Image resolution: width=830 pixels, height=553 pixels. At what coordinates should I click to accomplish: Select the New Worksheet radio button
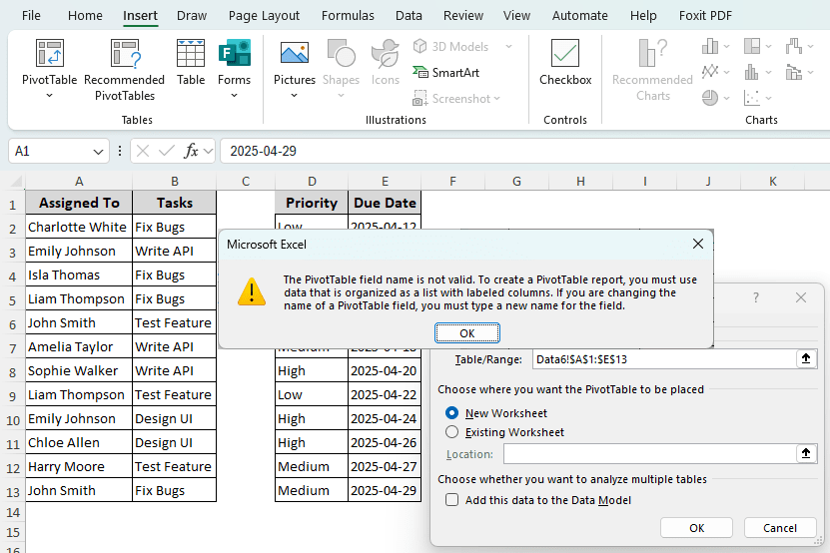[x=452, y=413]
